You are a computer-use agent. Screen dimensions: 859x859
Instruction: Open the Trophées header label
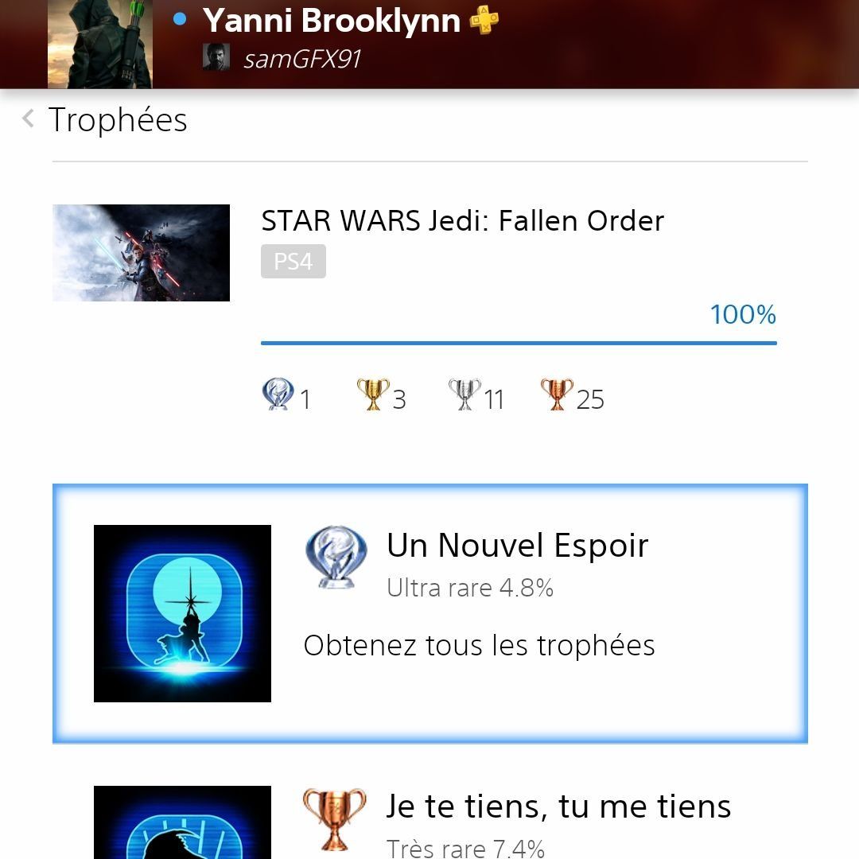click(118, 119)
